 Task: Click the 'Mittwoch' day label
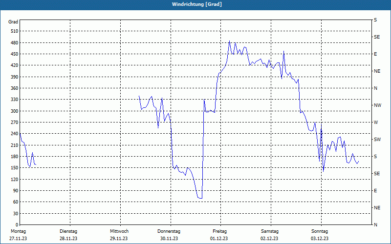click(x=119, y=231)
